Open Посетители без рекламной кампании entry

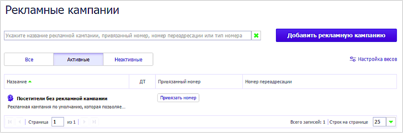[x=62, y=98]
